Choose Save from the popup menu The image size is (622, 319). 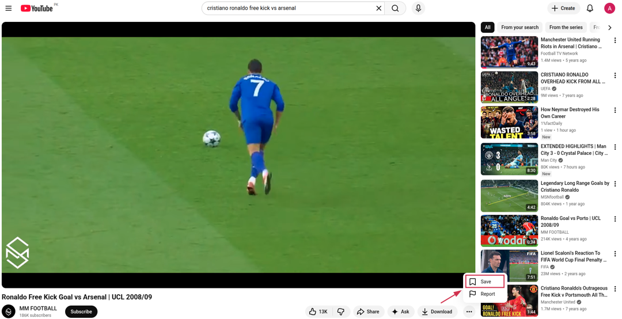coord(484,282)
